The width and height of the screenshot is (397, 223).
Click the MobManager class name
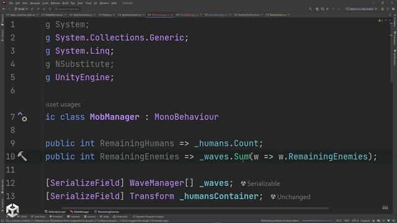point(114,117)
